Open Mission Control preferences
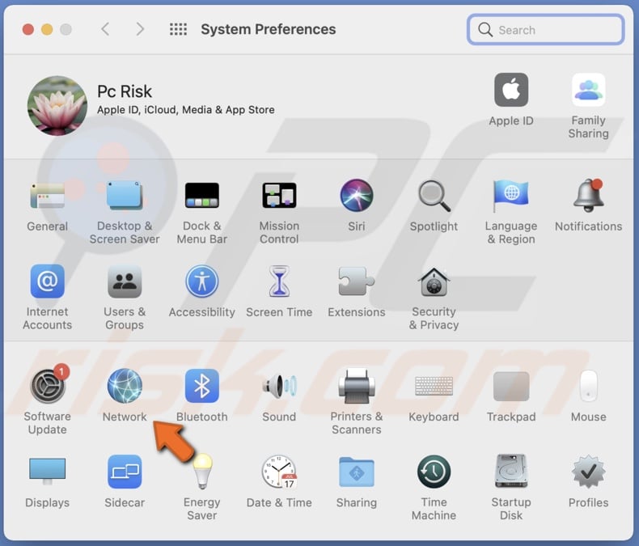The width and height of the screenshot is (639, 546). [279, 196]
